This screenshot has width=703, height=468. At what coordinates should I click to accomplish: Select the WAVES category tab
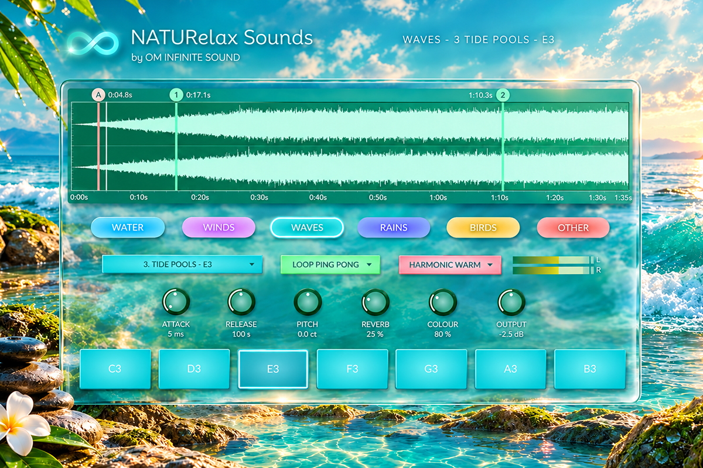[x=307, y=228]
